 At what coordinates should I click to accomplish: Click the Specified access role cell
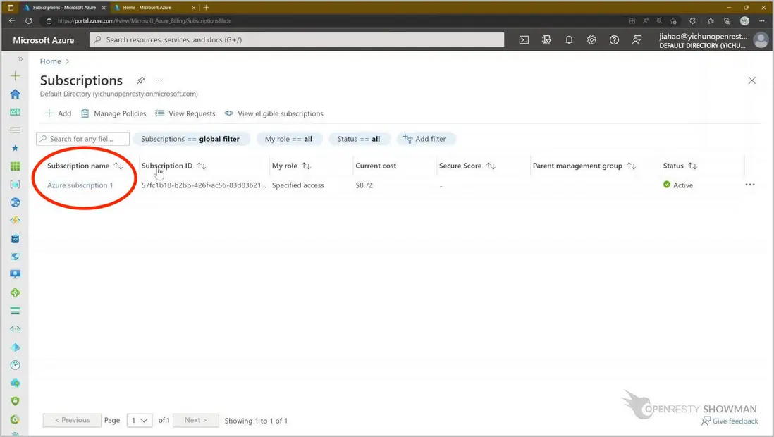(297, 185)
